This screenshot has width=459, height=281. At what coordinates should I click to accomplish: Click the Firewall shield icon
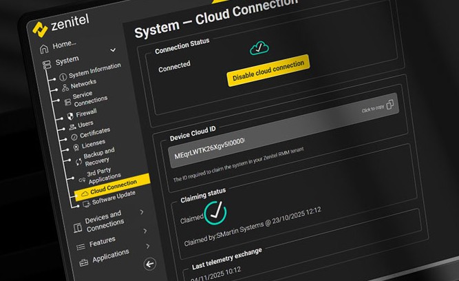(70, 116)
